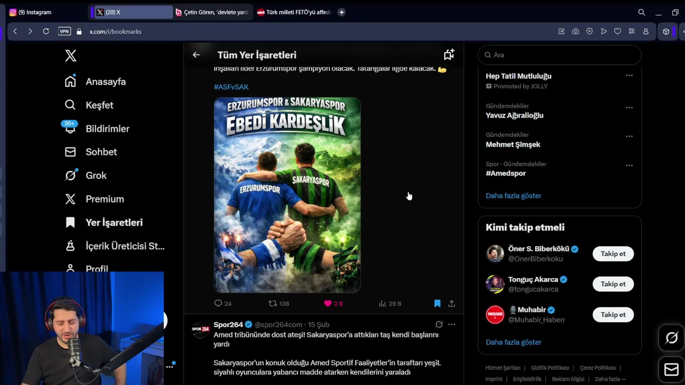This screenshot has height=385, width=685.
Task: Open browser extensions cube icon
Action: [x=666, y=32]
